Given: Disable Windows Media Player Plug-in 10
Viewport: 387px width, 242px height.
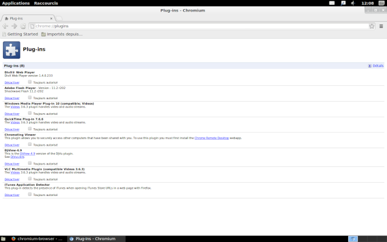Looking at the screenshot, I should pyautogui.click(x=12, y=114).
